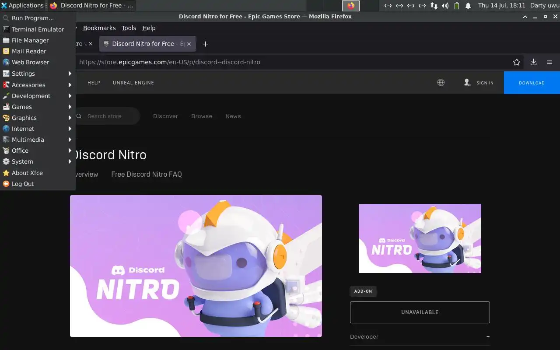Switch to the Free Discord Nitro FAQ tab
The image size is (560, 350).
[147, 174]
